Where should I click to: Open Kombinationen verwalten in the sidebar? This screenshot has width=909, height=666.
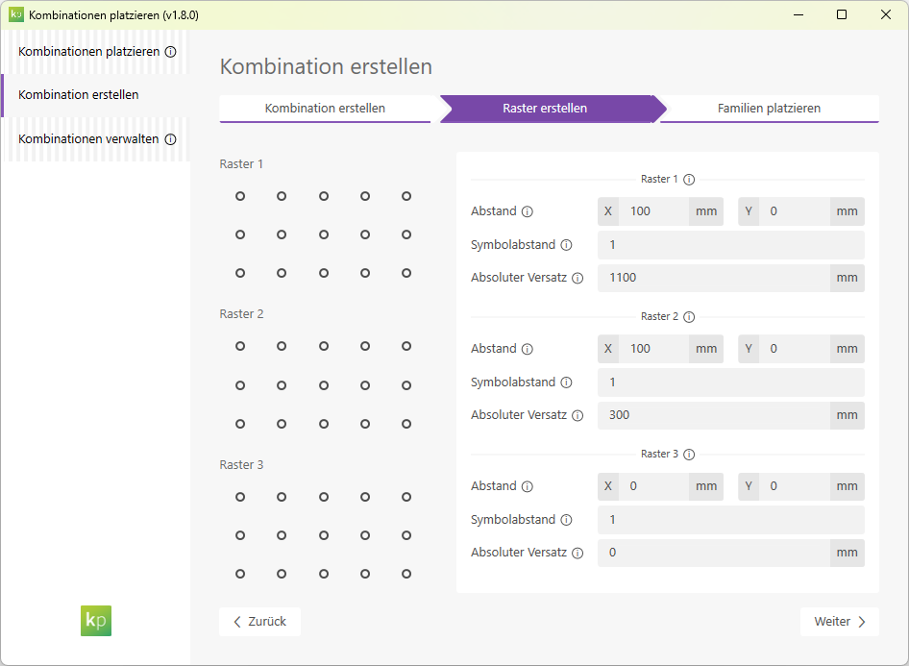88,139
